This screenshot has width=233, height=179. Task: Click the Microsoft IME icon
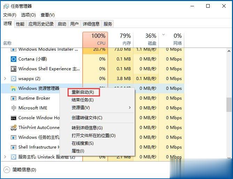14,108
